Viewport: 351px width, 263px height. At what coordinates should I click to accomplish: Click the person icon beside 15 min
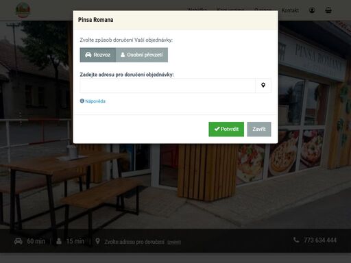pyautogui.click(x=59, y=241)
